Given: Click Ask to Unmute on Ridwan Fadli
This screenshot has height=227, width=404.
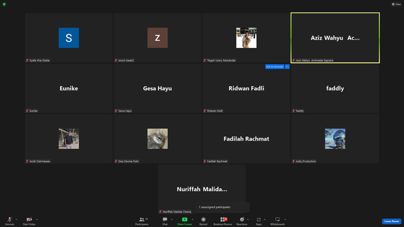Looking at the screenshot, I should (x=275, y=67).
